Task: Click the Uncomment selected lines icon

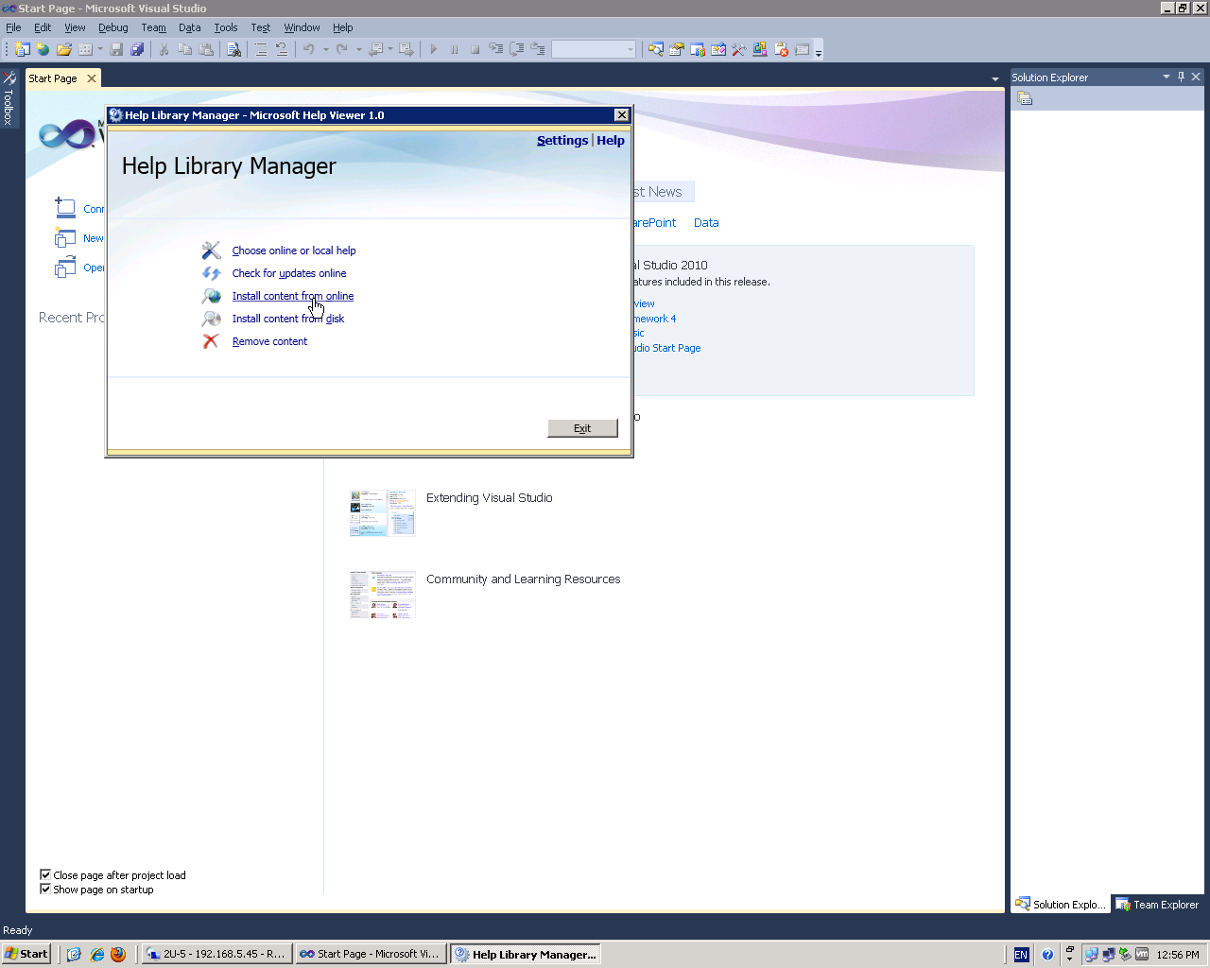Action: click(x=282, y=49)
